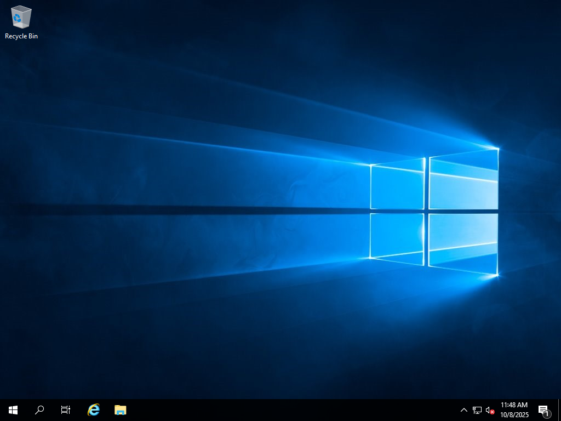The height and width of the screenshot is (421, 561).
Task: Open the taskbar search magnifier
Action: [39, 410]
